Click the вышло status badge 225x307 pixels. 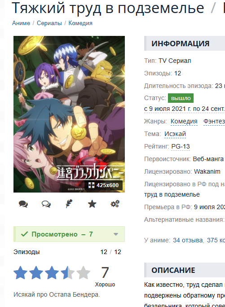[x=181, y=98]
